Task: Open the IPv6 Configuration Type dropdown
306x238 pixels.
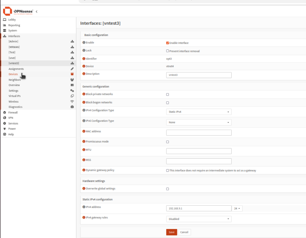Action: (x=199, y=122)
